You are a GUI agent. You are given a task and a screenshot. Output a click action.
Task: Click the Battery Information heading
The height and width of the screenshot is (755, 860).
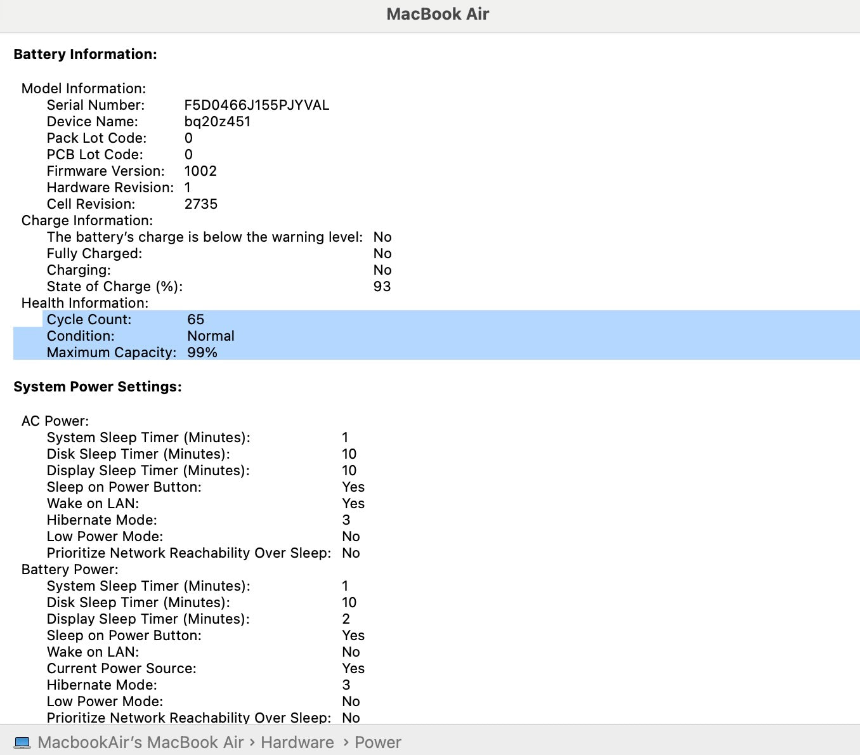tap(86, 55)
